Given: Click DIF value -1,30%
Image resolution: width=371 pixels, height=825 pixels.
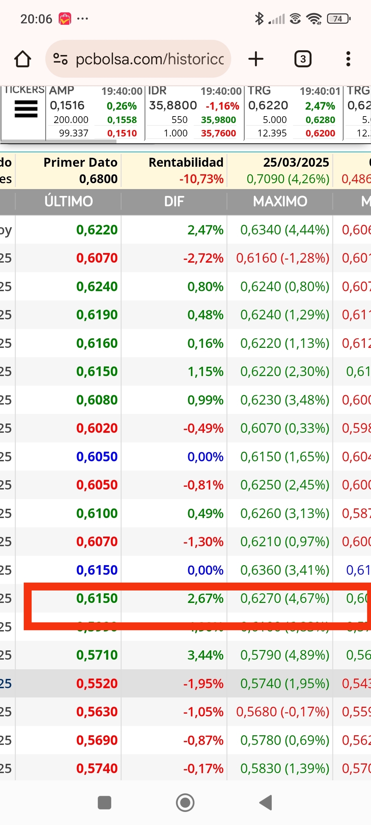Looking at the screenshot, I should coord(203,542).
